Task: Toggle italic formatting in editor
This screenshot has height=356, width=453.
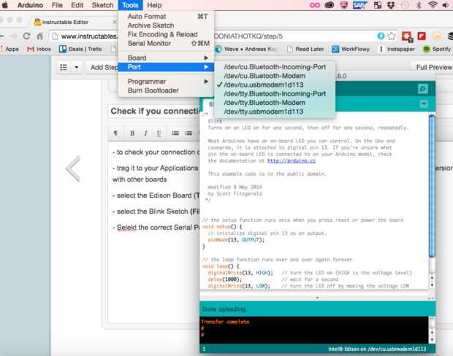Action: [x=145, y=133]
